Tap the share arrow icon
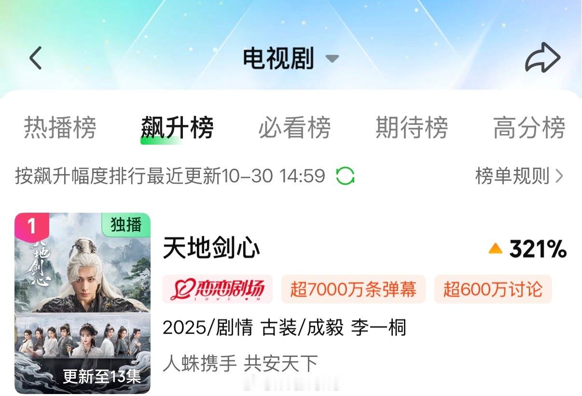 (542, 58)
